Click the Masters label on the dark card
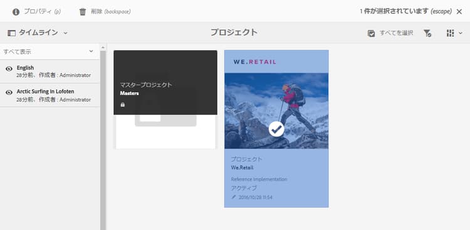 pos(129,93)
